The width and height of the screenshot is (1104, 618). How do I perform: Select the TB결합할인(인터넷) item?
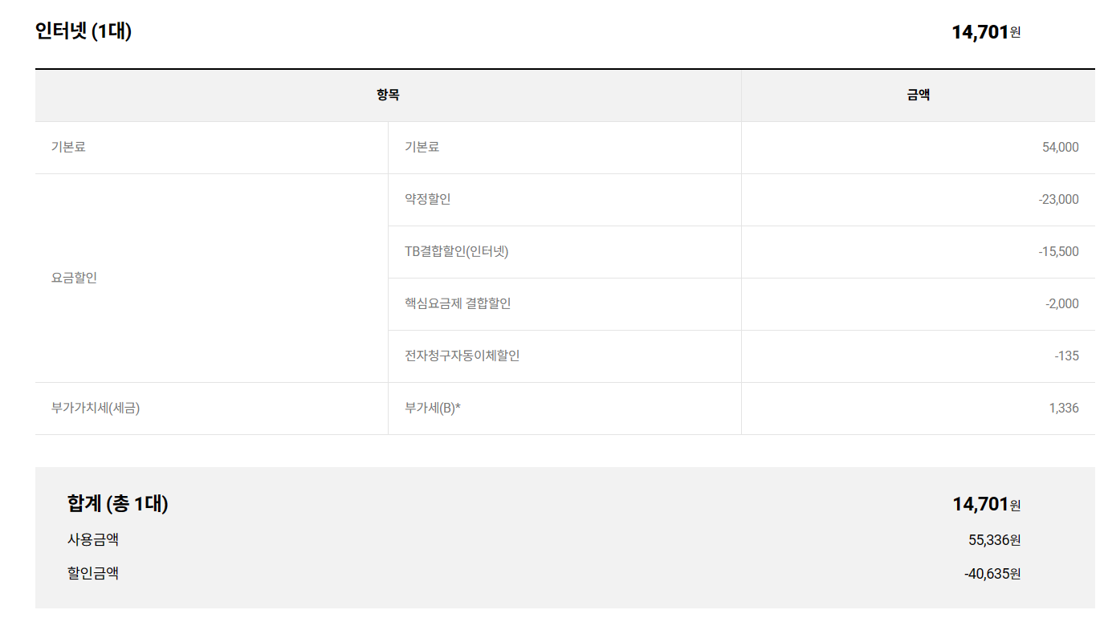(x=457, y=251)
